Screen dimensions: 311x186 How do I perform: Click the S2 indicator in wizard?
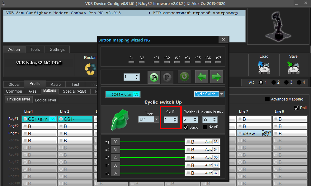pyautogui.click(x=142, y=62)
